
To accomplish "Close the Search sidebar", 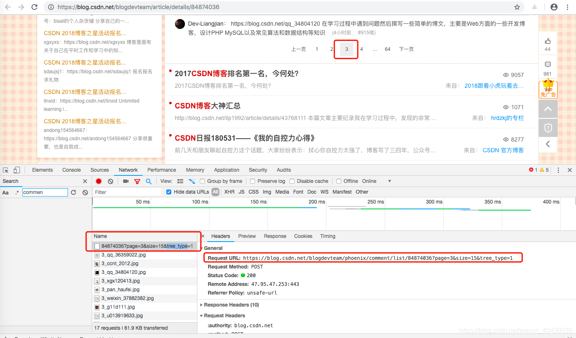I will pos(85,181).
